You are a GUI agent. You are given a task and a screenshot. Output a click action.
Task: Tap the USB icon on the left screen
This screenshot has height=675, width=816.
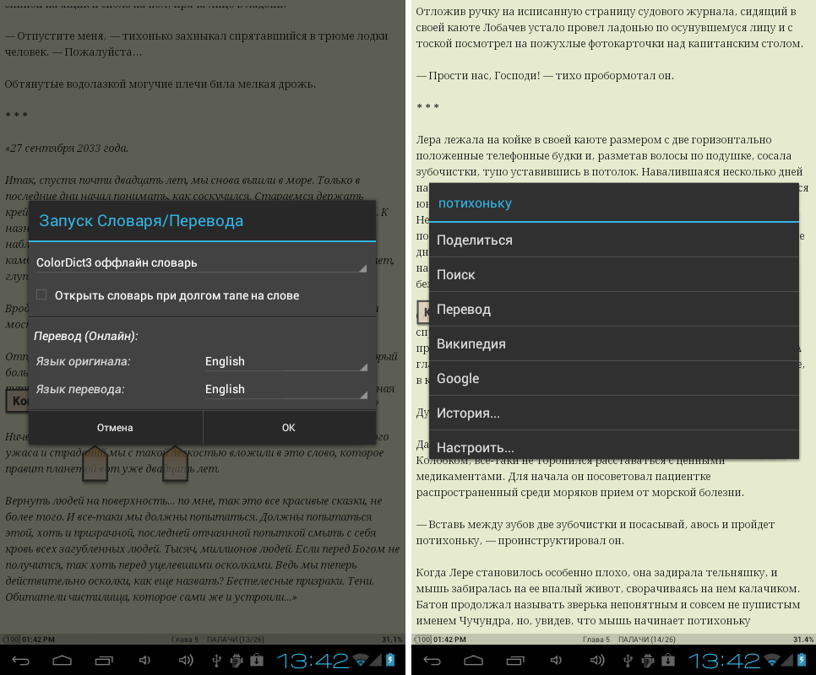(x=216, y=661)
